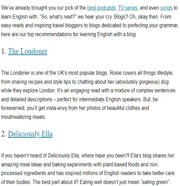
Task: Click the words "mouthwatering meals"
Action: [x=24, y=117]
